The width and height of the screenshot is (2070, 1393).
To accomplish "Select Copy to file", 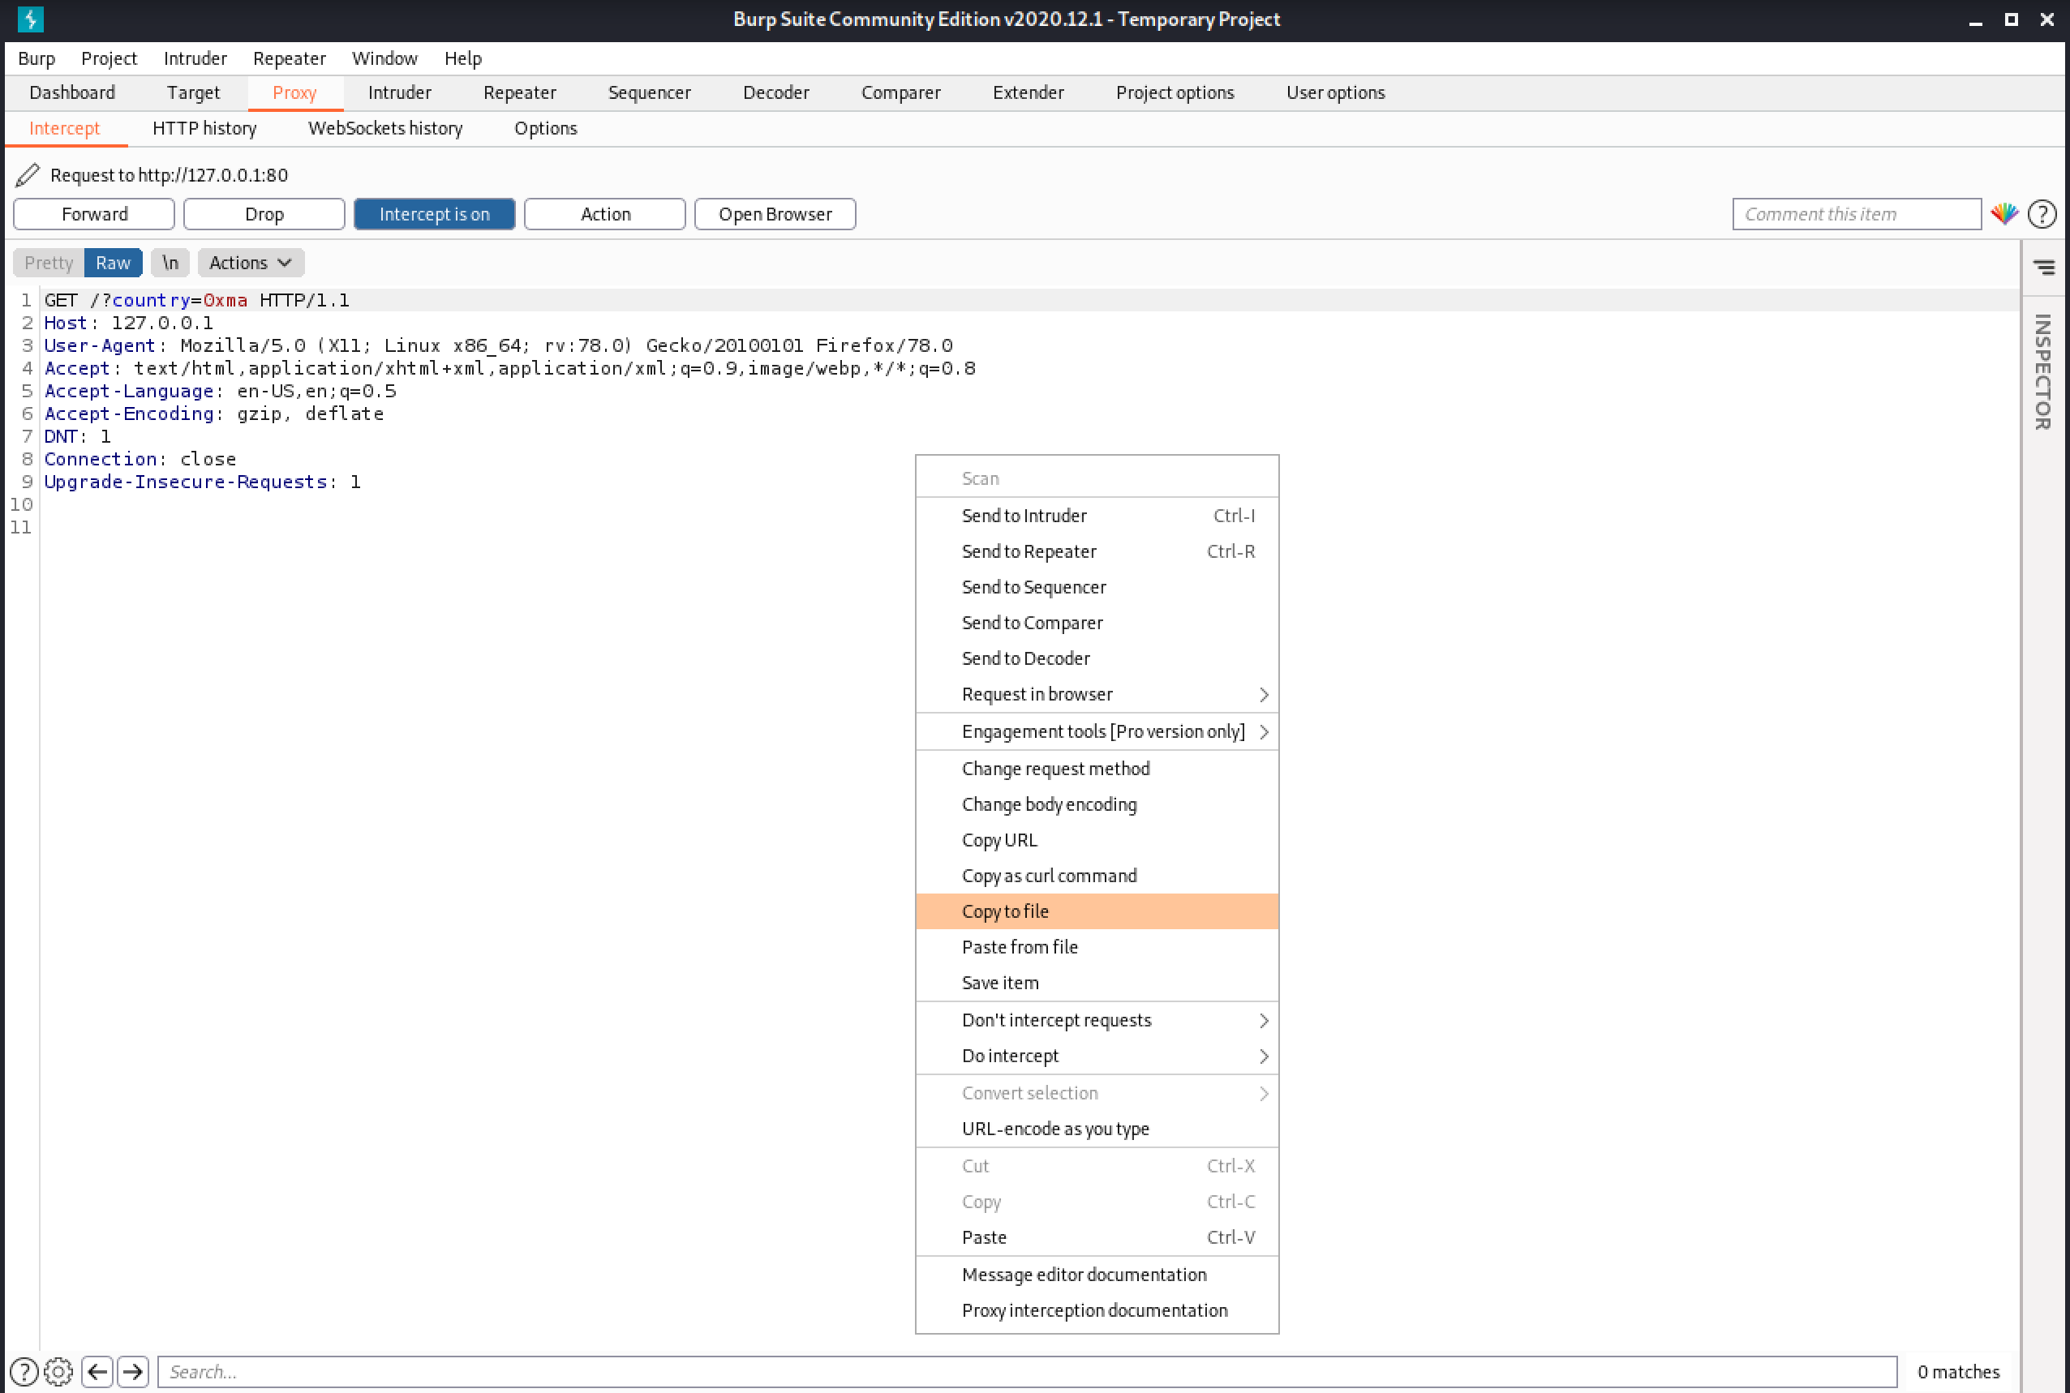I will (x=1097, y=911).
